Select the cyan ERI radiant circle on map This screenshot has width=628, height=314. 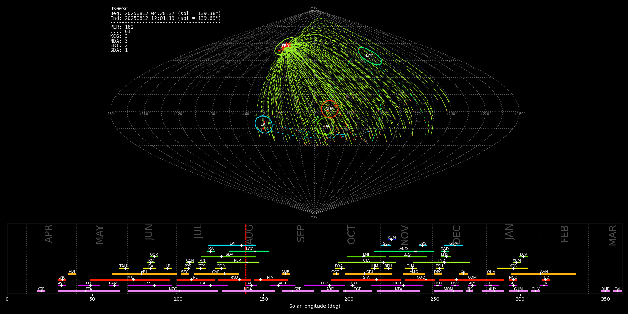pos(264,125)
